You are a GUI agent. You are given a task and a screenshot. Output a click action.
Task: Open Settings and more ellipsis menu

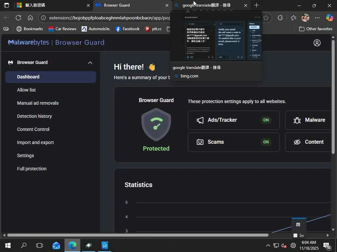317,18
